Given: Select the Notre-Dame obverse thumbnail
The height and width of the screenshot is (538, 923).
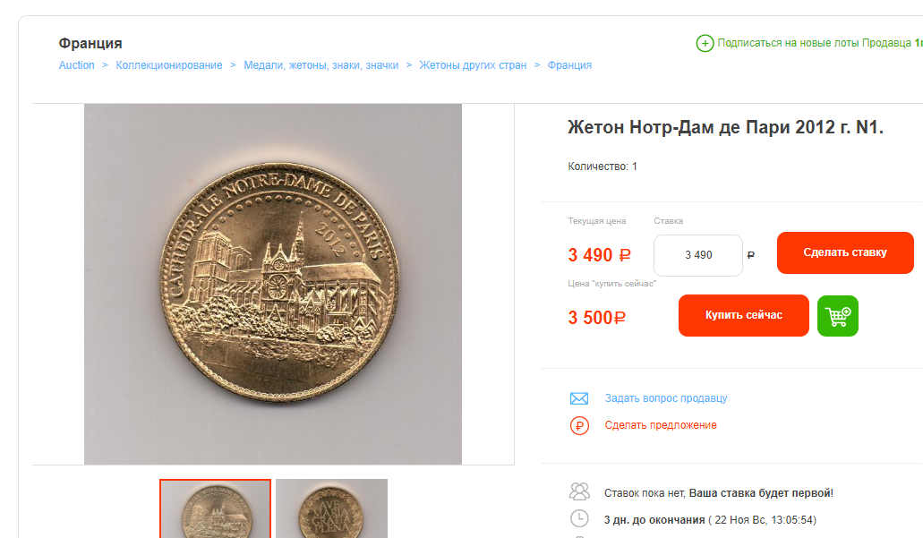Looking at the screenshot, I should (216, 508).
